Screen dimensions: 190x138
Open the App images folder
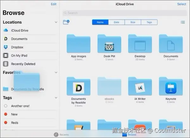point(79,44)
